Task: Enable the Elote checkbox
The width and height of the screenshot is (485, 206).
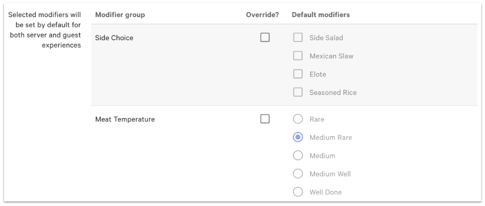Action: 298,74
